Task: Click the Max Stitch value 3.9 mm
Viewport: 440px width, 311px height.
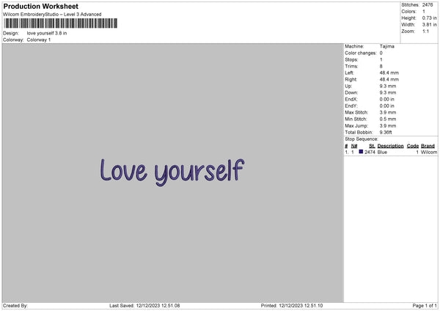Action: pyautogui.click(x=388, y=112)
